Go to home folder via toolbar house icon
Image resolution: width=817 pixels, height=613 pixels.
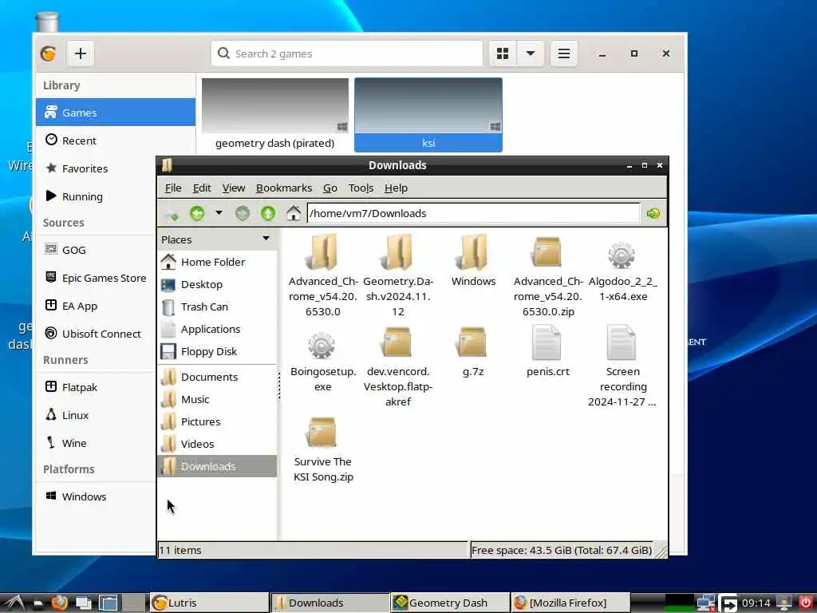pyautogui.click(x=294, y=213)
